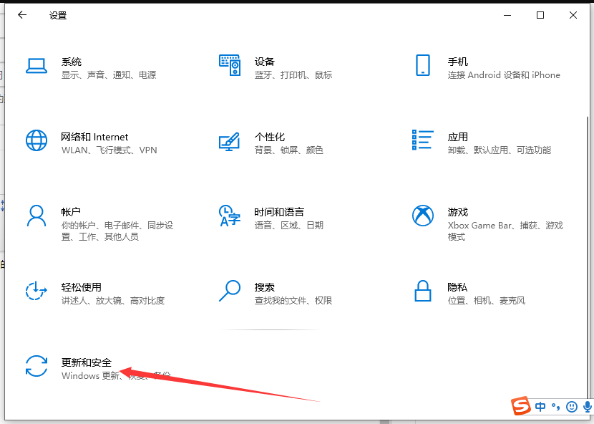The image size is (594, 424).
Task: Click the 设备 keyboard and speaker icon
Action: [230, 65]
